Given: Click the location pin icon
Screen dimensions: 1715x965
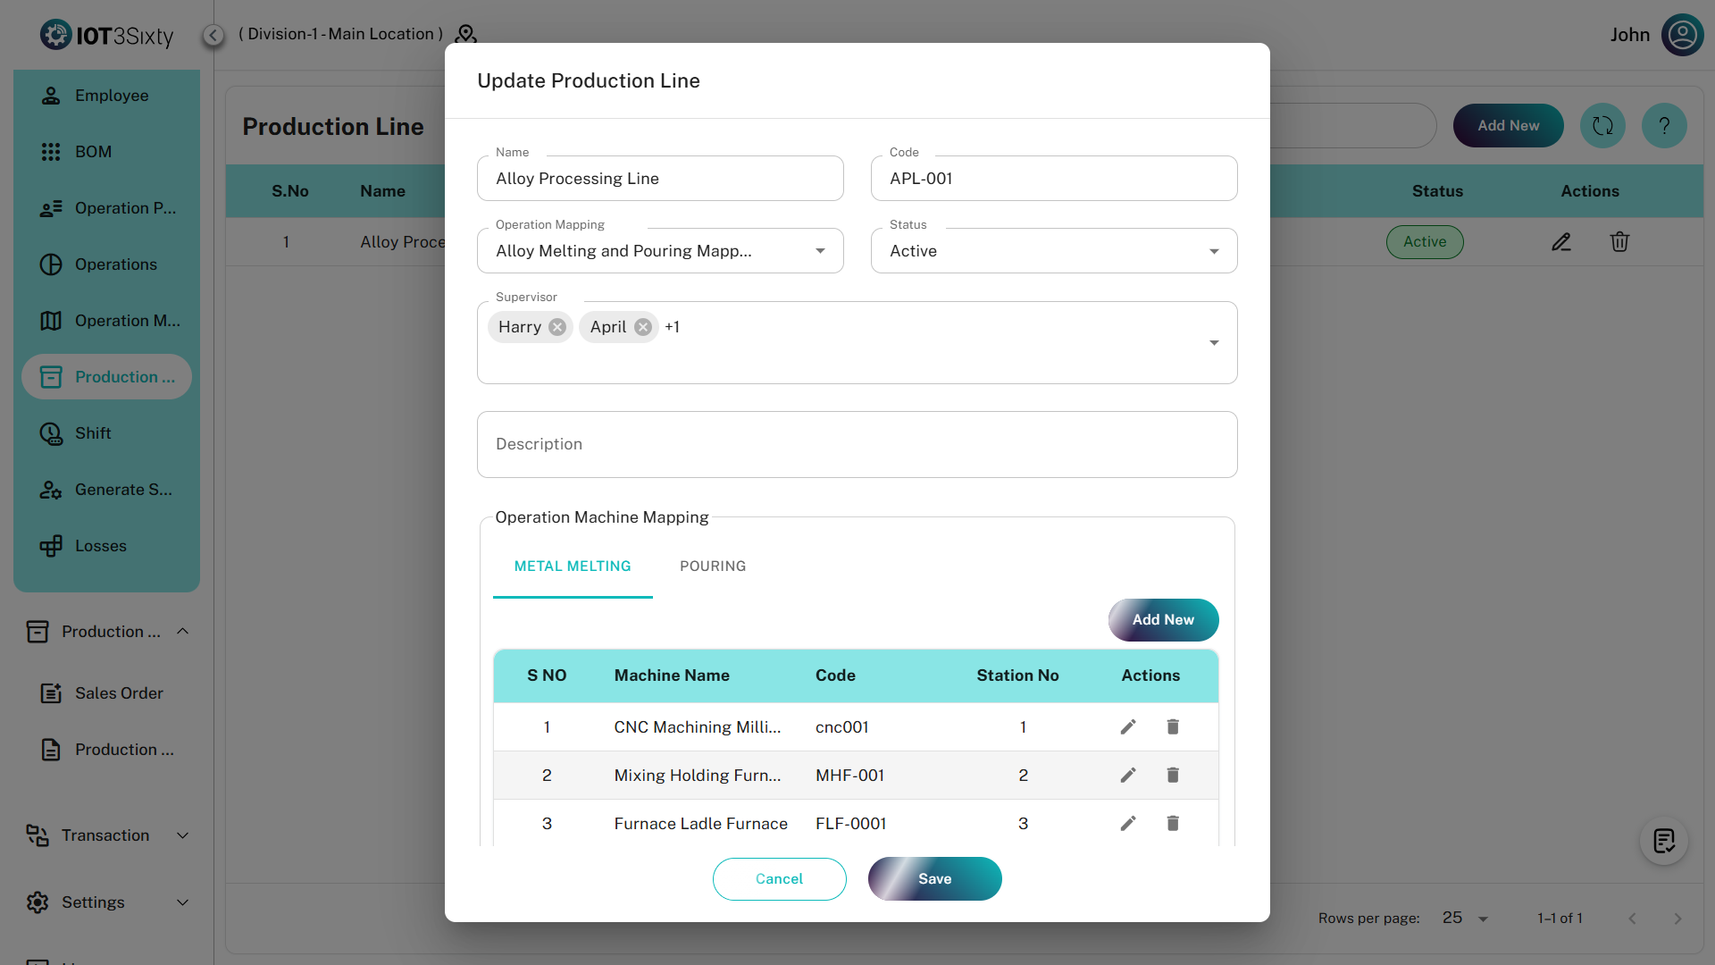Looking at the screenshot, I should click(x=465, y=34).
